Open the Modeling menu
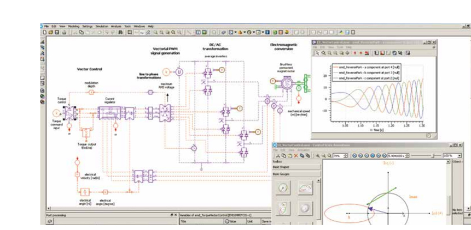Image resolution: width=471 pixels, height=230 pixels. [x=73, y=26]
